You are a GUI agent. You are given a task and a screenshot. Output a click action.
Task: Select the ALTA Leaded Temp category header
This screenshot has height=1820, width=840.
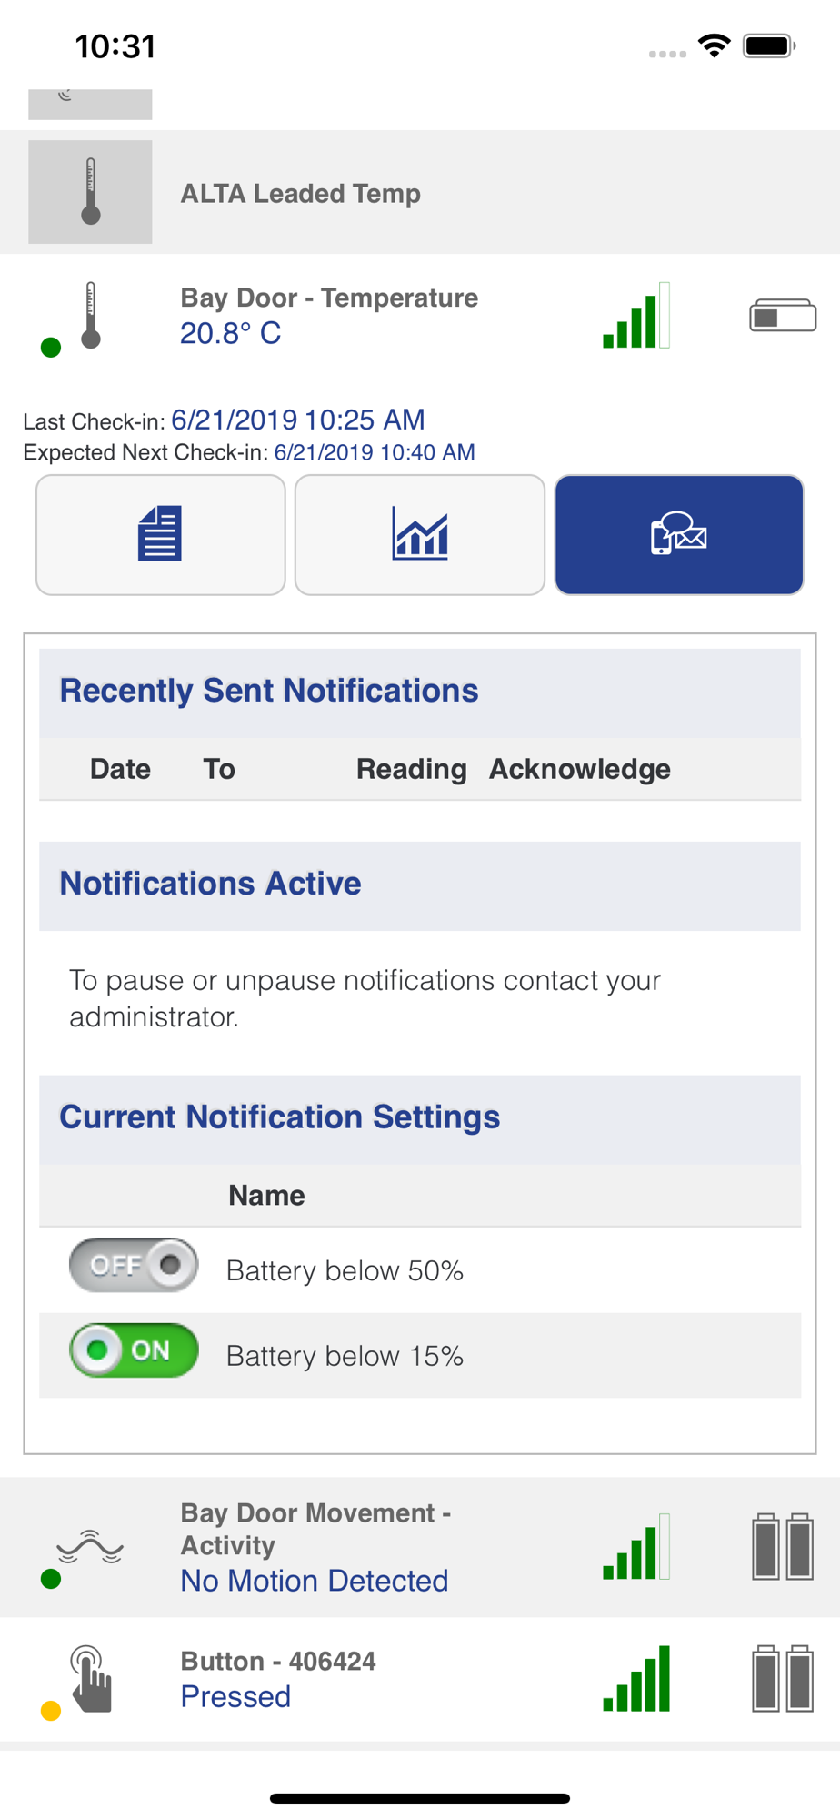click(420, 192)
